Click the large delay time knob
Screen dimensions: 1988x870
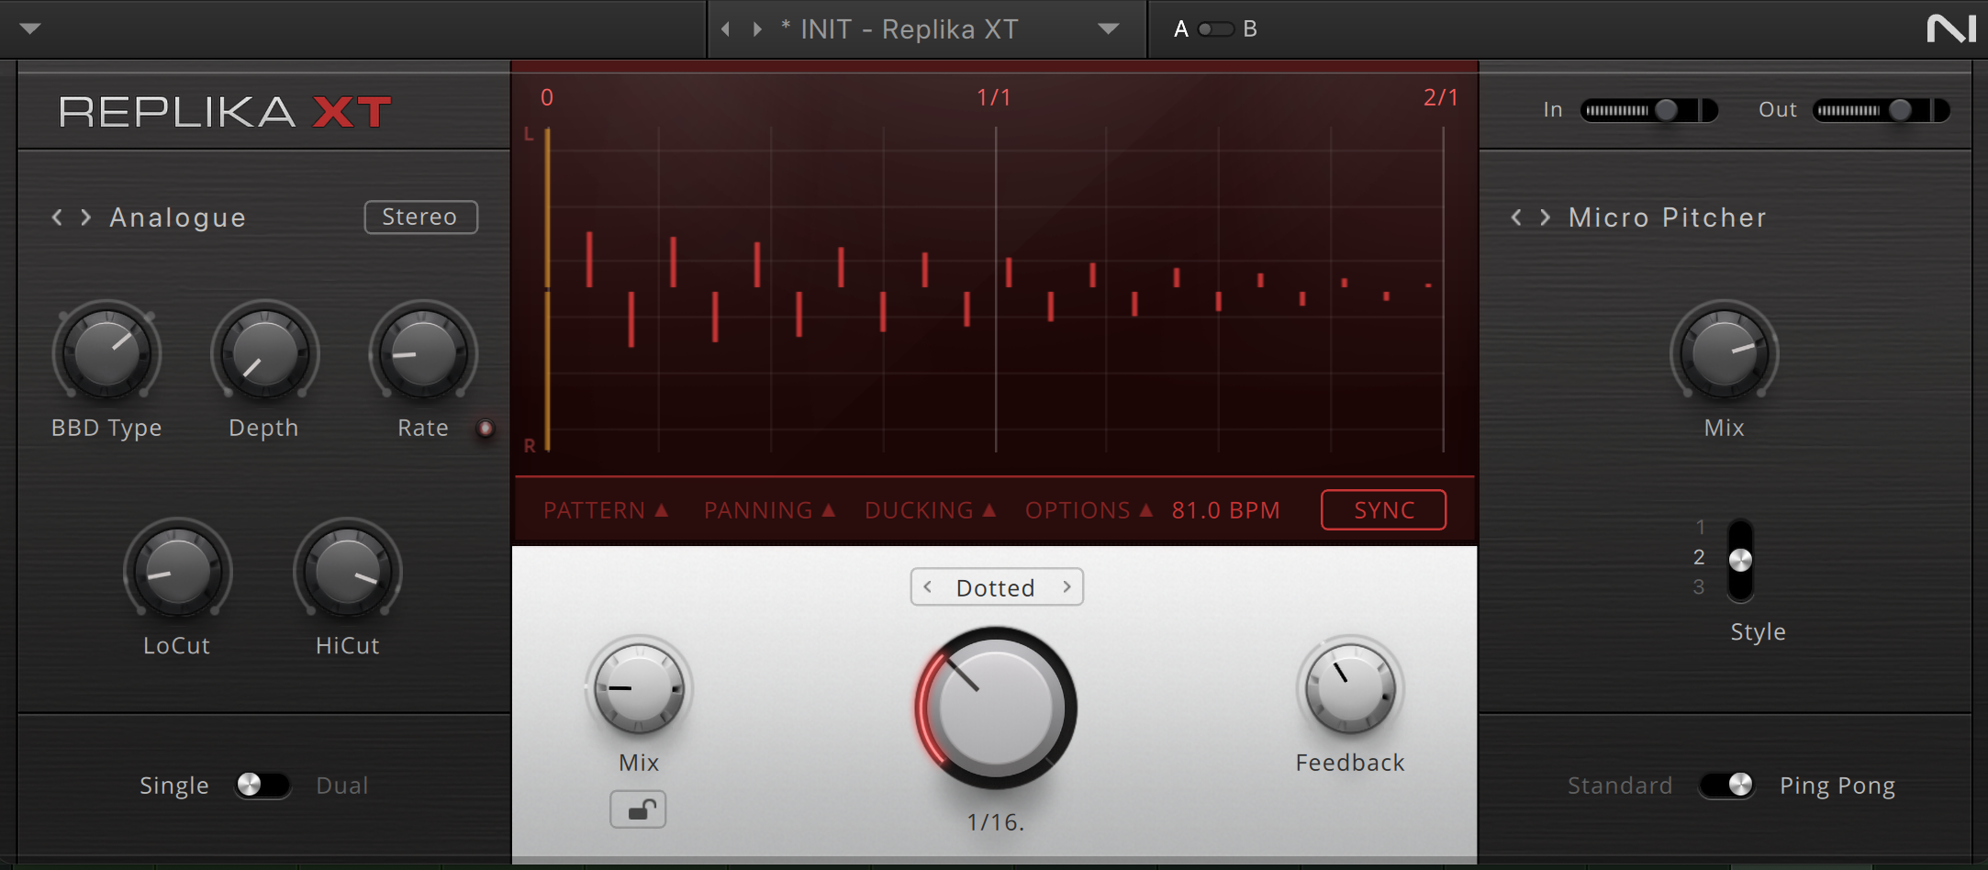click(x=996, y=708)
